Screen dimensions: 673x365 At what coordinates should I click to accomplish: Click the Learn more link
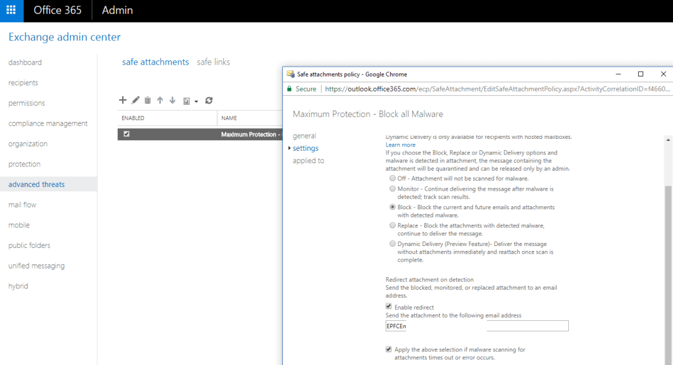pyautogui.click(x=400, y=145)
